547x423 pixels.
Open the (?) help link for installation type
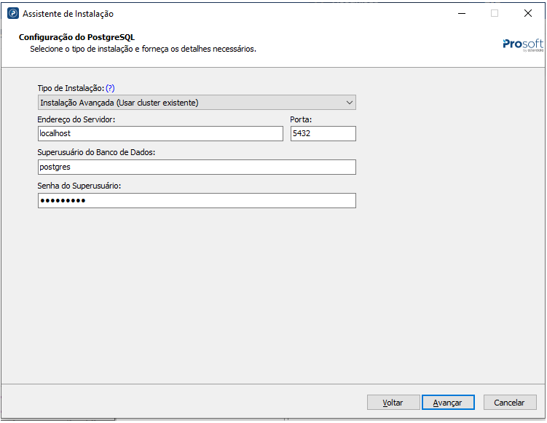pyautogui.click(x=111, y=88)
